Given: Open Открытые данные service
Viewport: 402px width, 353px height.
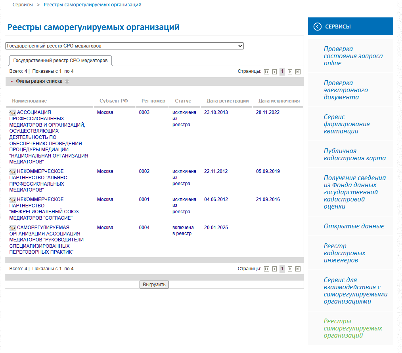Looking at the screenshot, I should (x=354, y=226).
